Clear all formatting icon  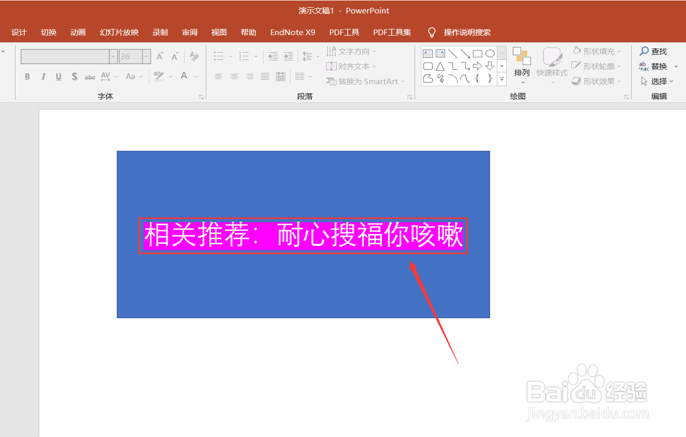[194, 56]
